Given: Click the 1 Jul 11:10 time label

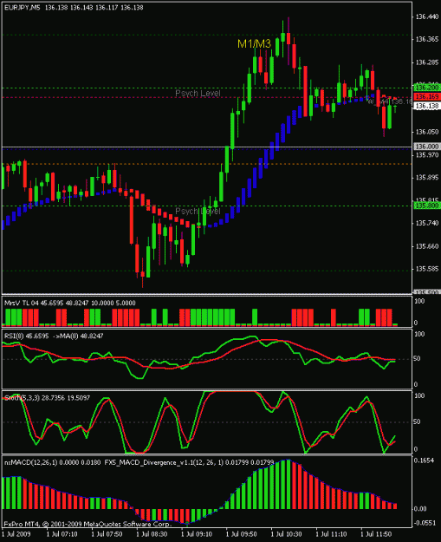Looking at the screenshot, I should pyautogui.click(x=332, y=534).
